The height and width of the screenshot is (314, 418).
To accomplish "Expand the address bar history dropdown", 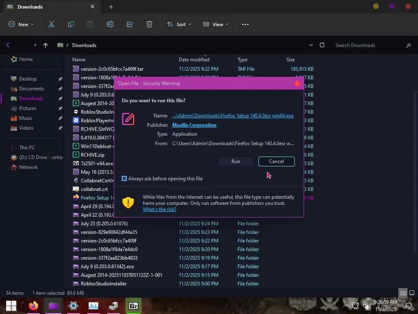I will pyautogui.click(x=311, y=45).
